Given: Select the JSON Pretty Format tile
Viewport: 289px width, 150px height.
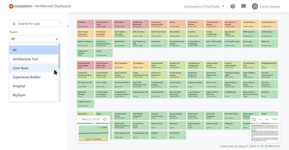Looking at the screenshot, I should coord(159,34).
